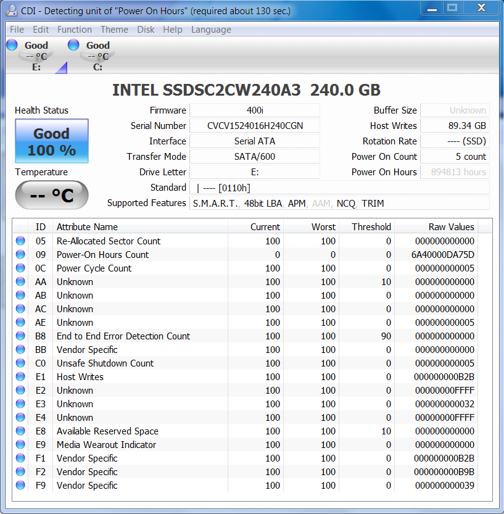Click the Raw Values column header
Viewport: 504px width, 514px height.
(x=451, y=226)
